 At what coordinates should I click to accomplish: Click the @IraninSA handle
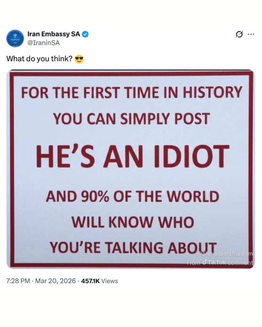click(43, 43)
